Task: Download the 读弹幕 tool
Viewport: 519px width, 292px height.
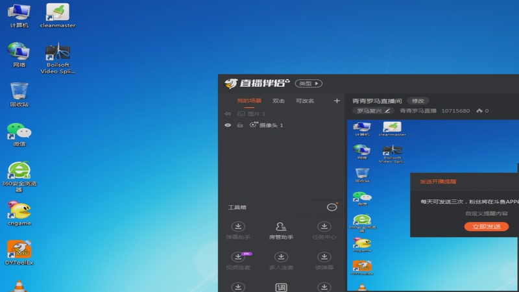Action: tap(324, 261)
